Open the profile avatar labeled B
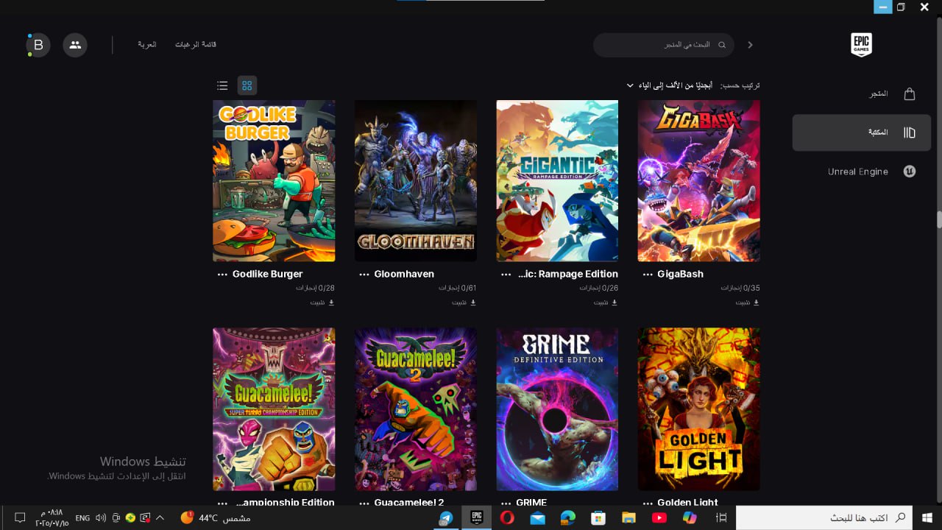Screen dimensions: 942x530 (38, 45)
